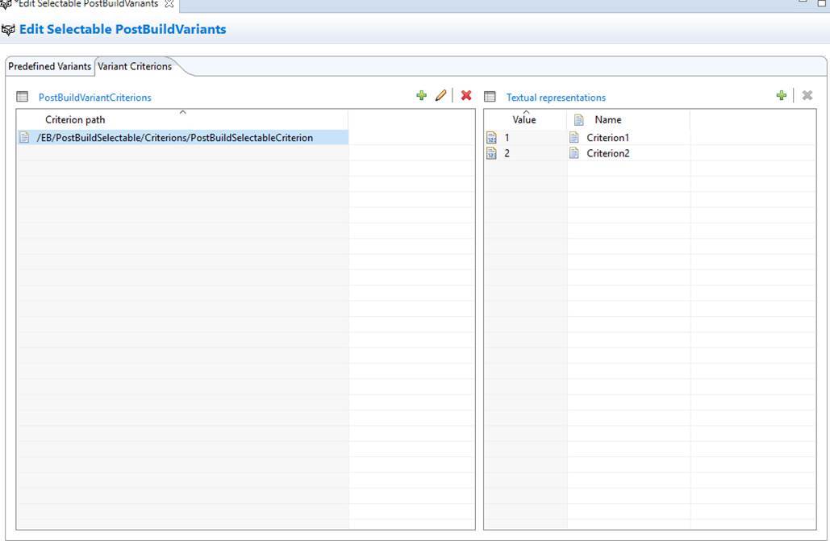This screenshot has width=830, height=541.
Task: Open the Textual representations link
Action: point(556,97)
